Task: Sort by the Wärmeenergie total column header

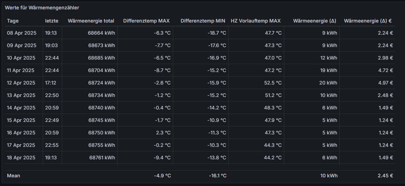Action: click(91, 21)
